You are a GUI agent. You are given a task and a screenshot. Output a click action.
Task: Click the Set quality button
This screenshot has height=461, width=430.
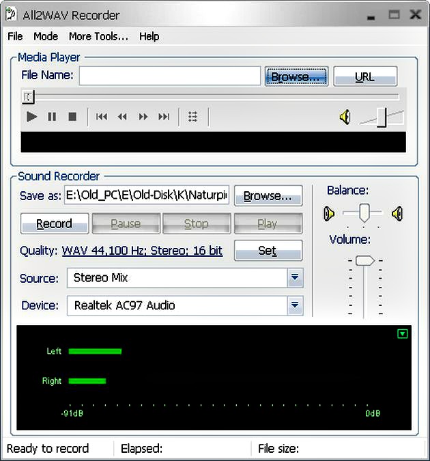pyautogui.click(x=268, y=251)
